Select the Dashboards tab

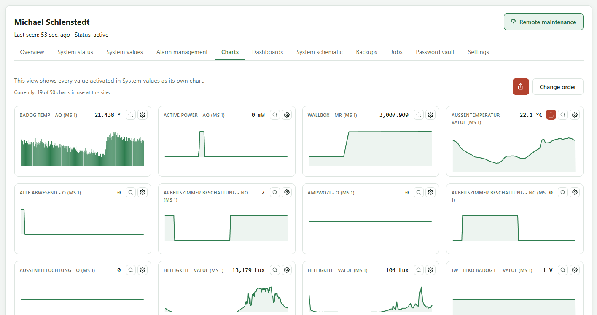pyautogui.click(x=268, y=52)
